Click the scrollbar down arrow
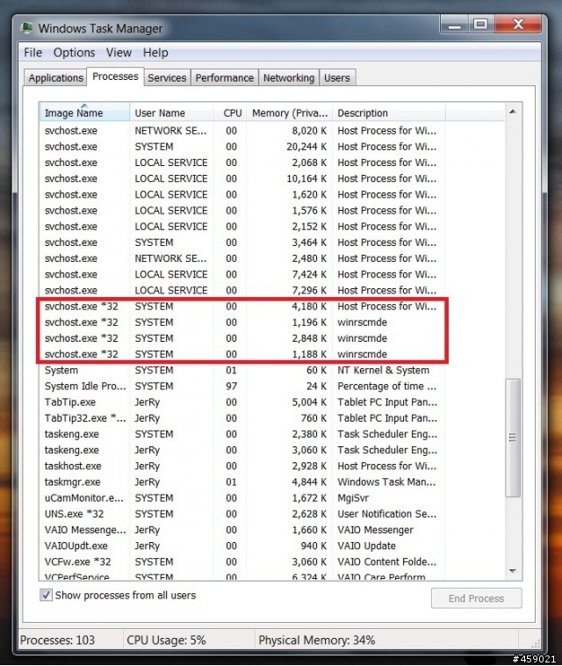This screenshot has height=666, width=562. [x=513, y=571]
